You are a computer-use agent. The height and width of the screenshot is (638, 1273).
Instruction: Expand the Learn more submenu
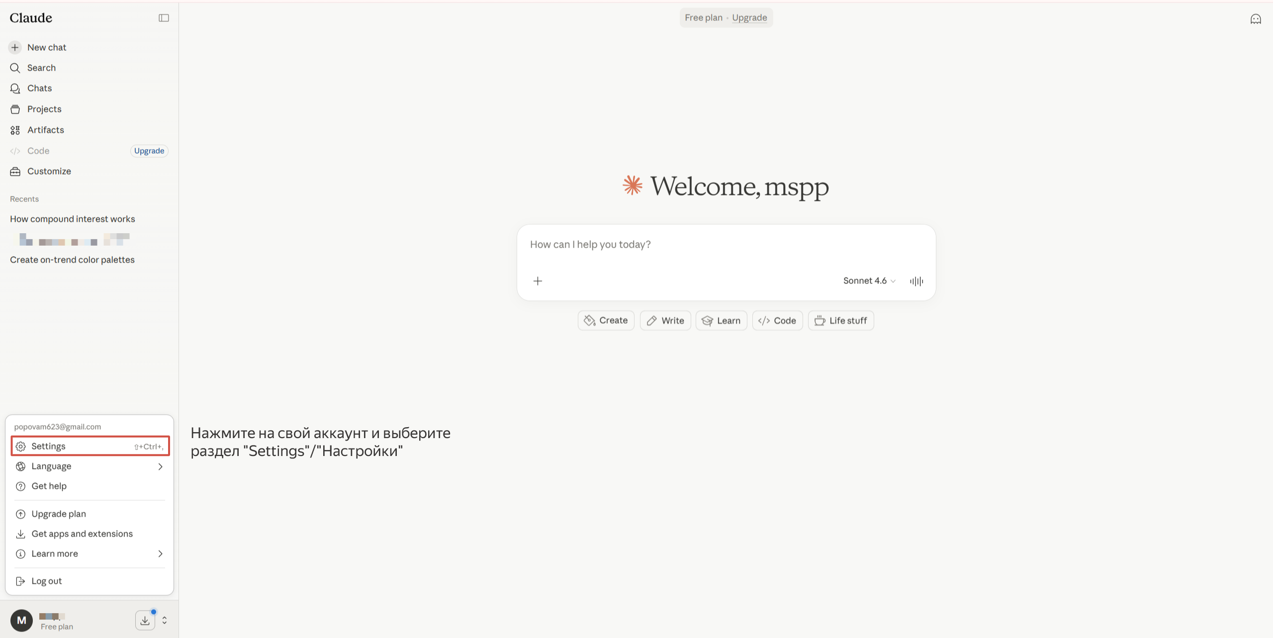click(x=90, y=553)
